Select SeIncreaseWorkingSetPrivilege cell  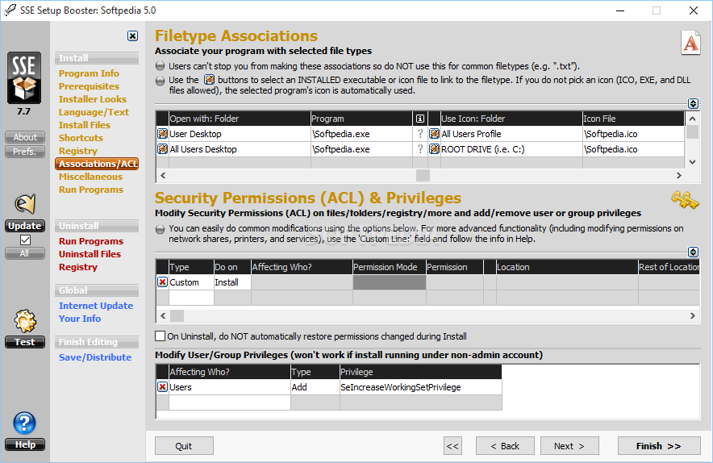420,387
